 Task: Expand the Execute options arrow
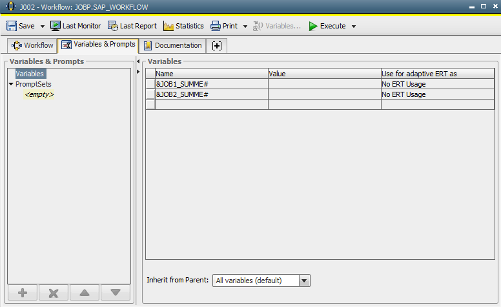354,26
